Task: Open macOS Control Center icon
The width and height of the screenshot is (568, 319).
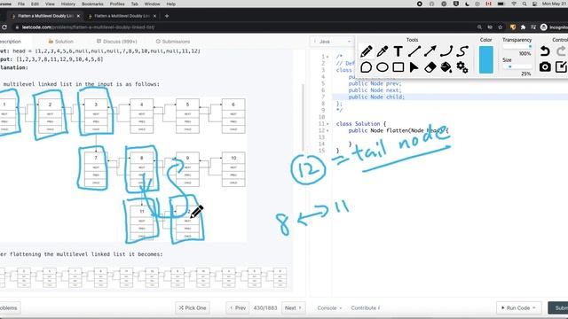Action: (534, 4)
